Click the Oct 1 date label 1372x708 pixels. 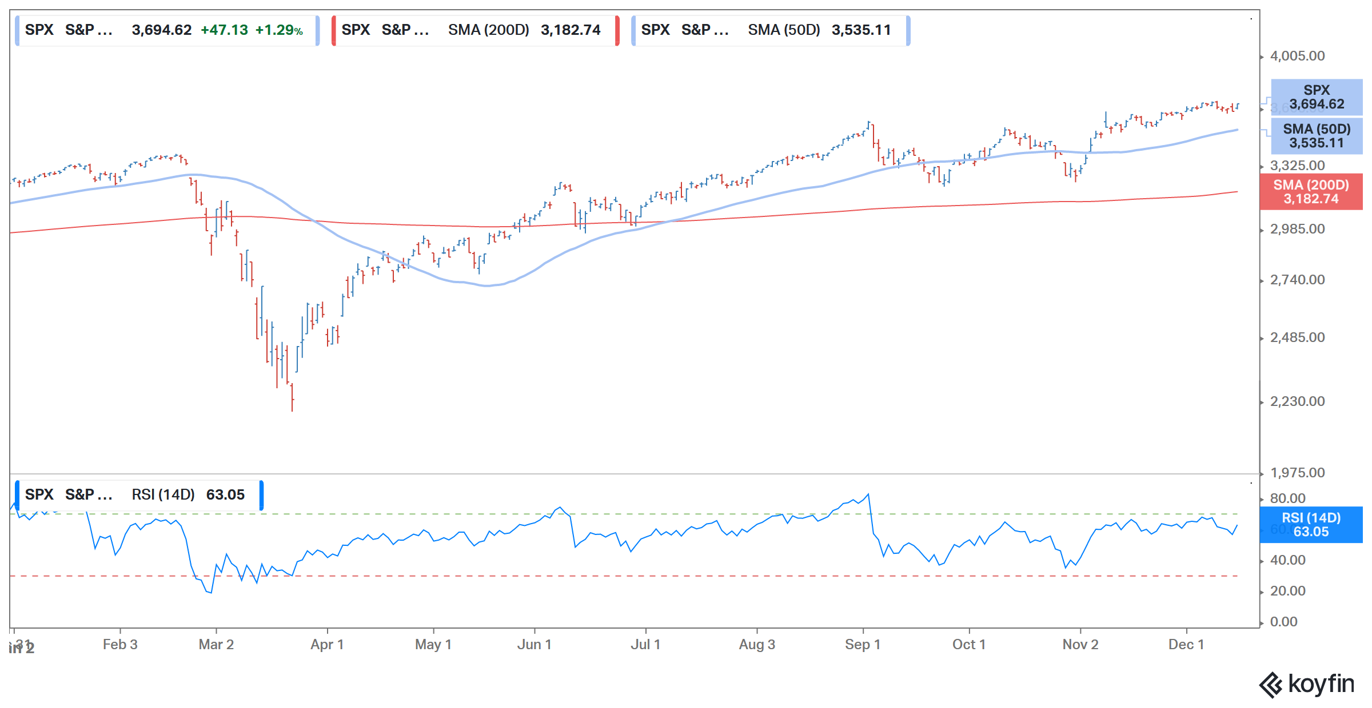969,645
